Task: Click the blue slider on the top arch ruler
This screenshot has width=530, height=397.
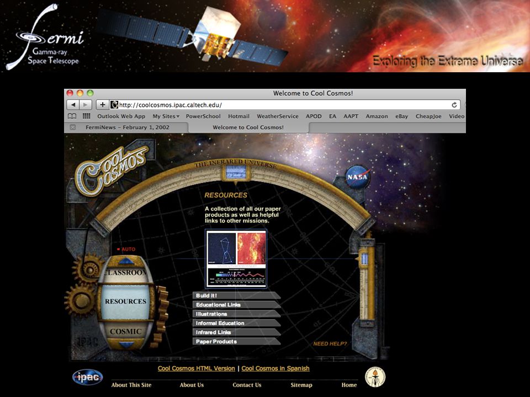Action: pyautogui.click(x=236, y=173)
